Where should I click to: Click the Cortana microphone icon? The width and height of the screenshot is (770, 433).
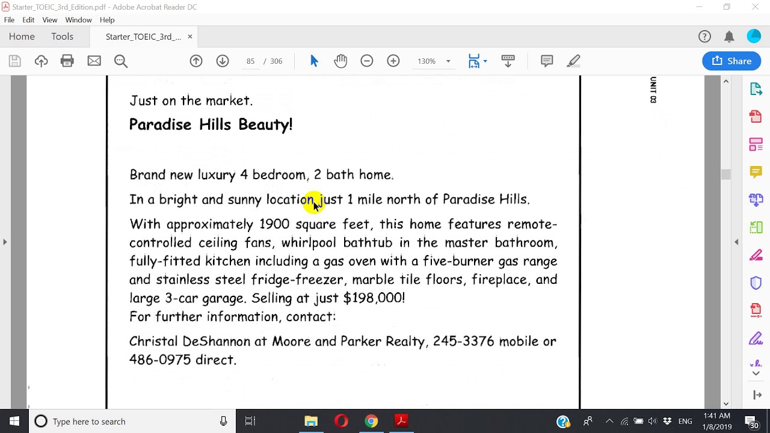coord(223,422)
